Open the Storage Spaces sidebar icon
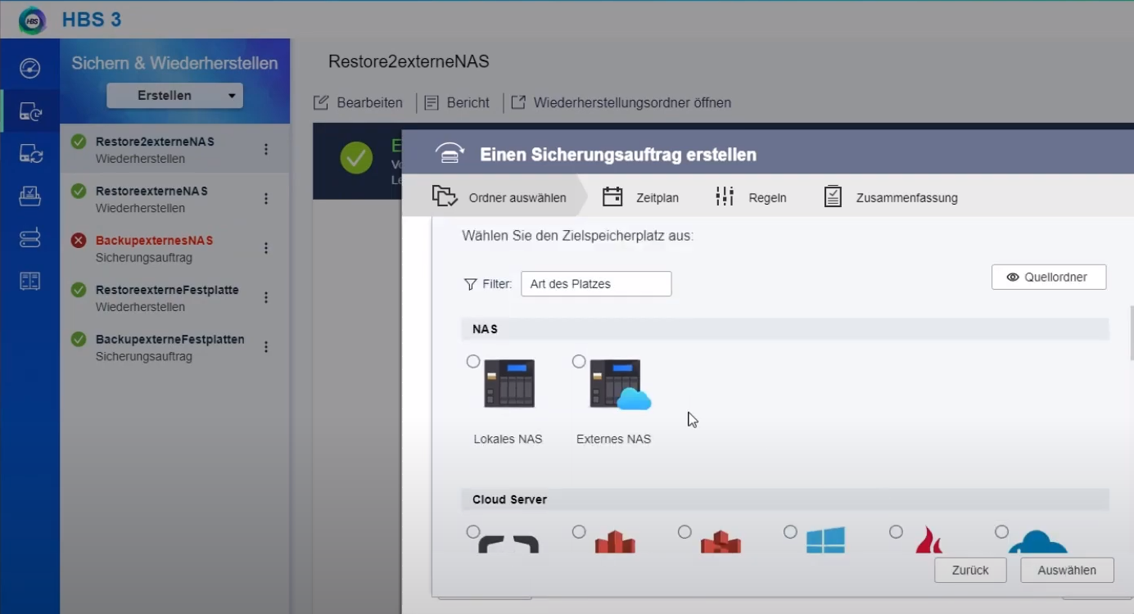Screen dimensions: 1134x614 (x=29, y=237)
